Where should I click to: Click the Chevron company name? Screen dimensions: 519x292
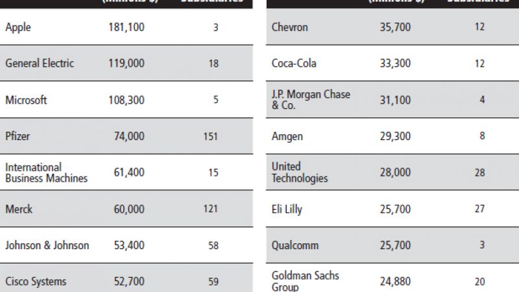pyautogui.click(x=290, y=27)
